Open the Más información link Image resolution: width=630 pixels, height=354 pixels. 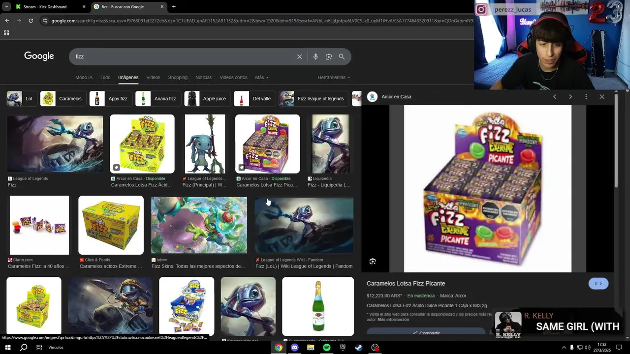(x=393, y=320)
